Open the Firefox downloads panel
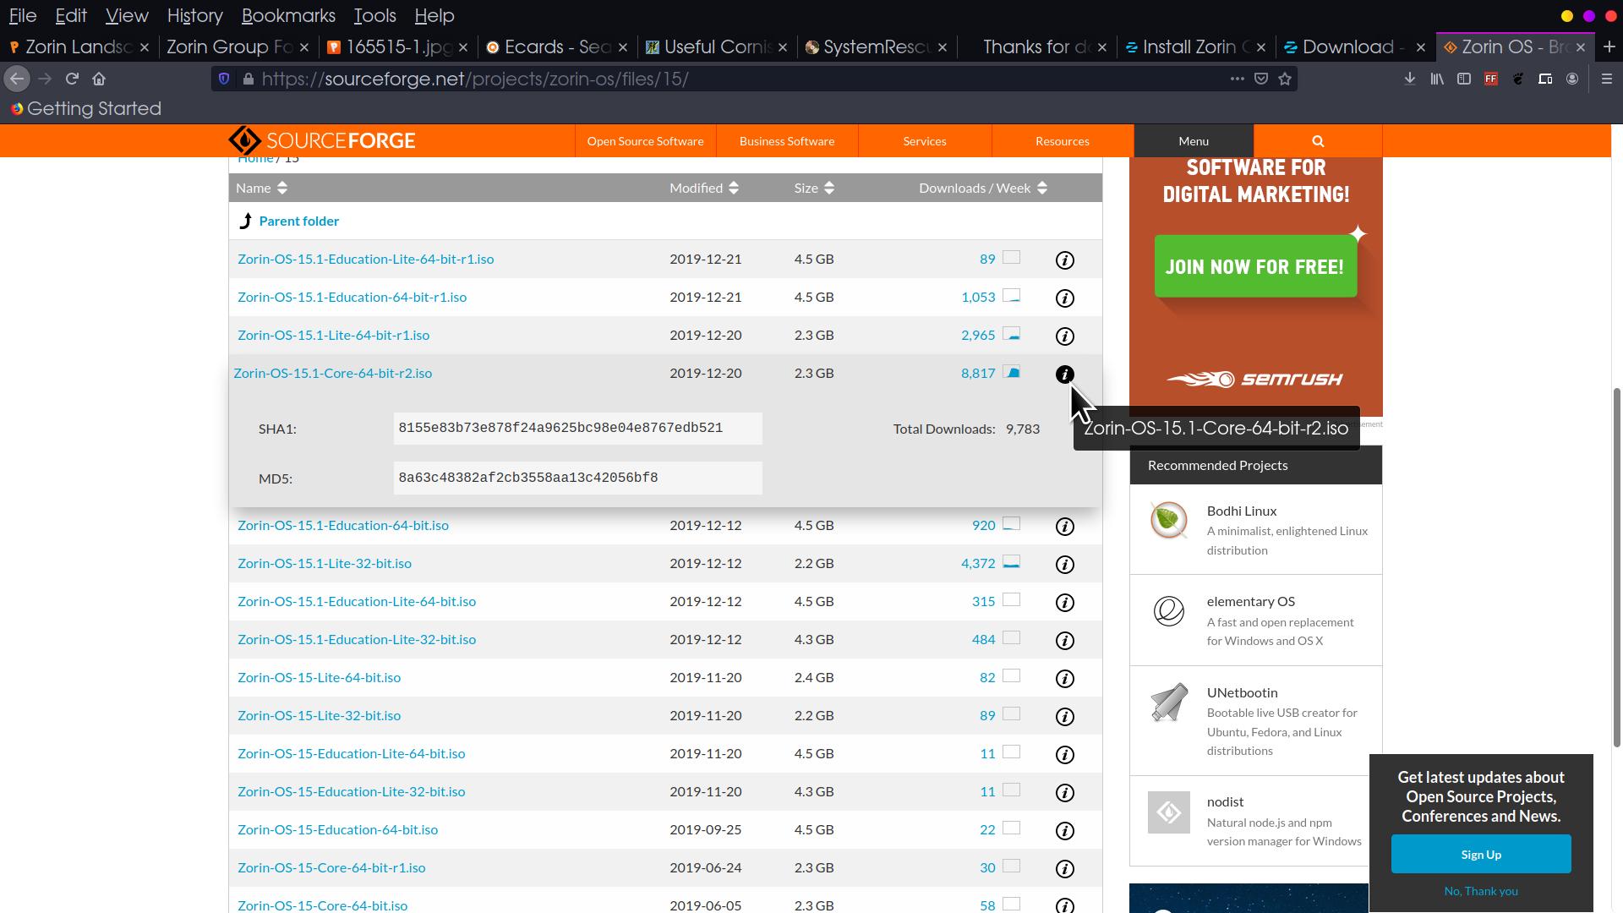The width and height of the screenshot is (1623, 913). click(x=1409, y=79)
